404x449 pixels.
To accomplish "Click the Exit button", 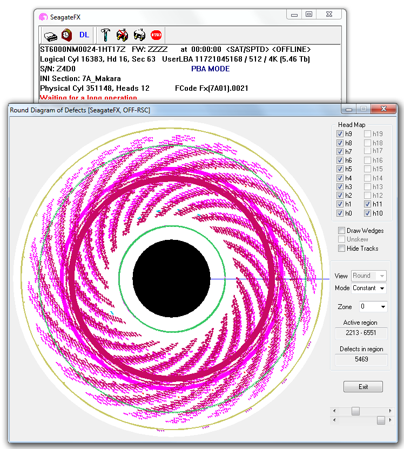I will (363, 386).
